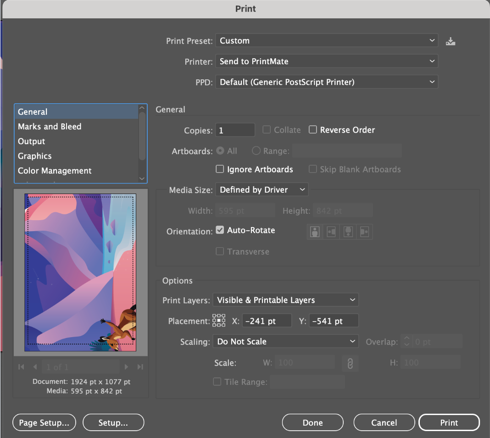The image size is (490, 438).
Task: Check the Ignore Artboards option
Action: [220, 169]
